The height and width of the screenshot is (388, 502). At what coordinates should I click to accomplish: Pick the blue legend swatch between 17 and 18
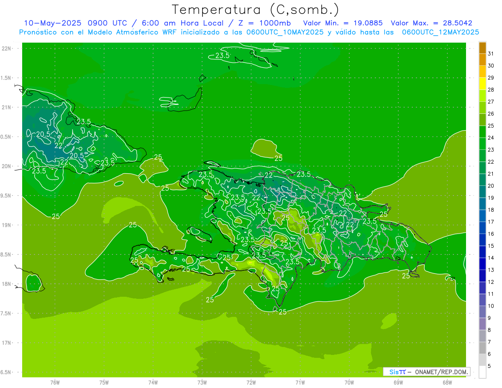click(482, 216)
